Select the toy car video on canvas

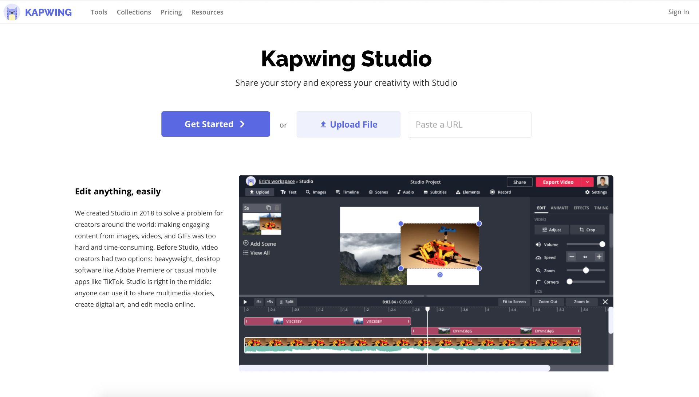click(x=440, y=246)
